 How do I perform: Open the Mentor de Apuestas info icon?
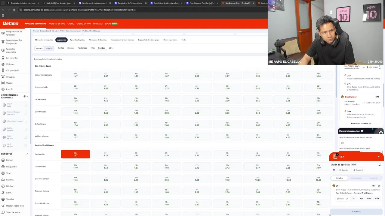pos(362,131)
